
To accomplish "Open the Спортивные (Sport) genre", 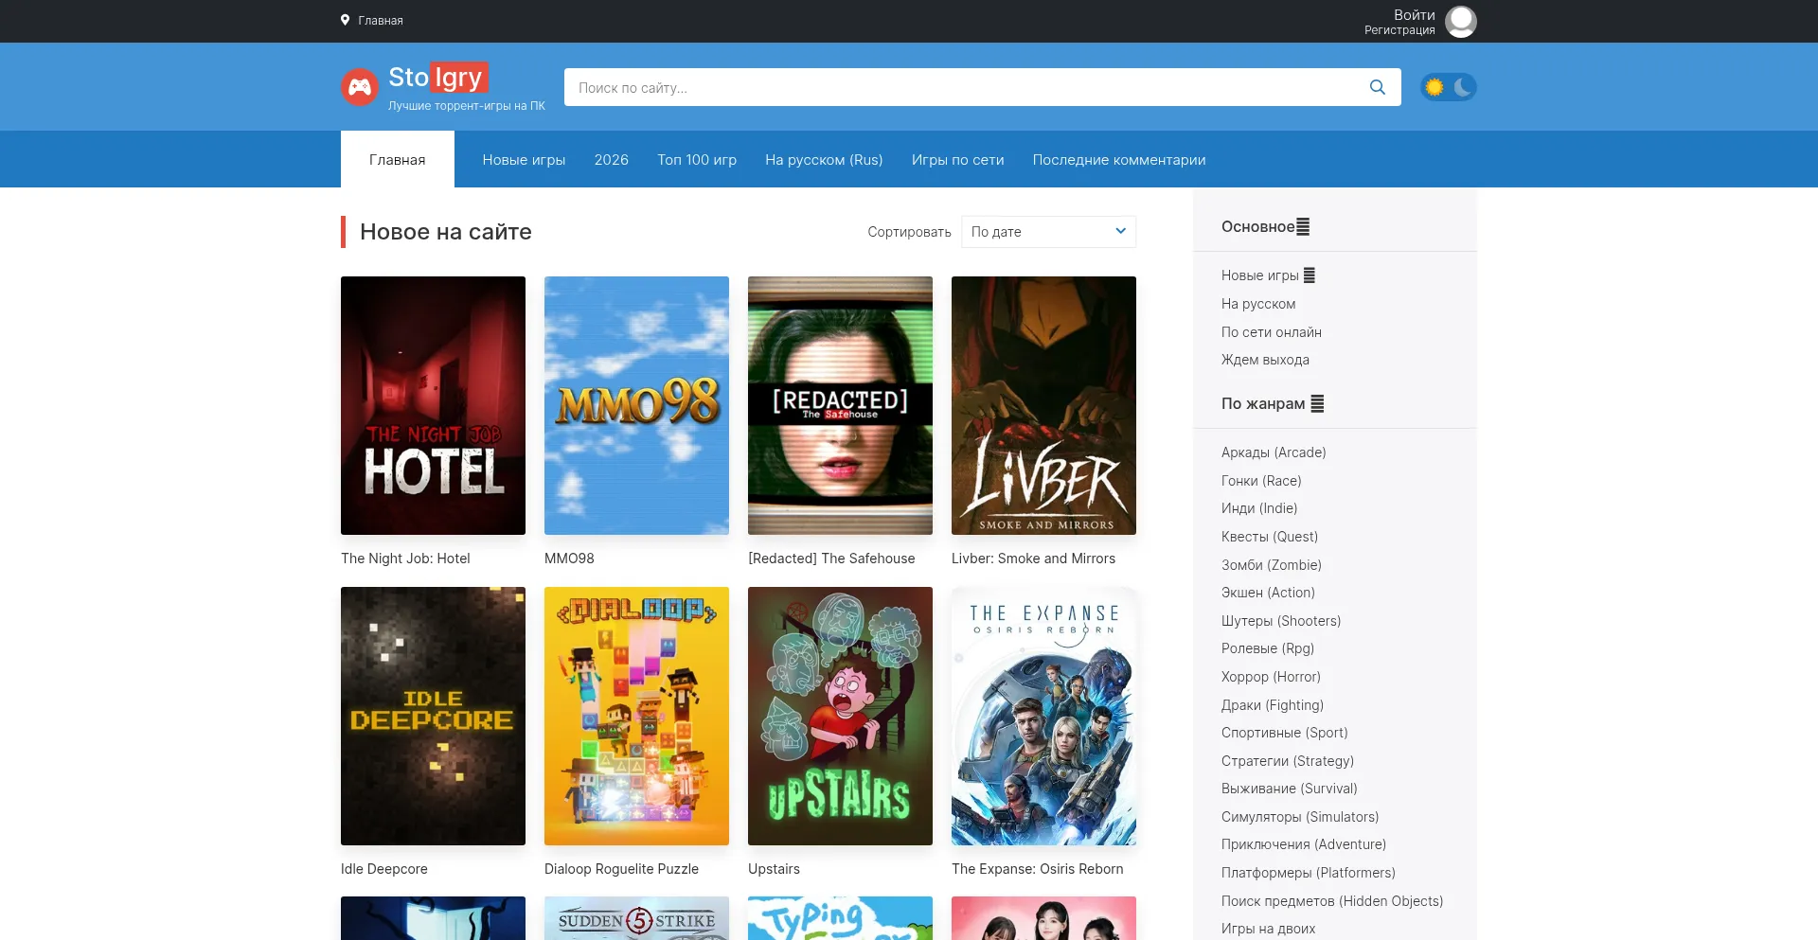I will 1285,733.
